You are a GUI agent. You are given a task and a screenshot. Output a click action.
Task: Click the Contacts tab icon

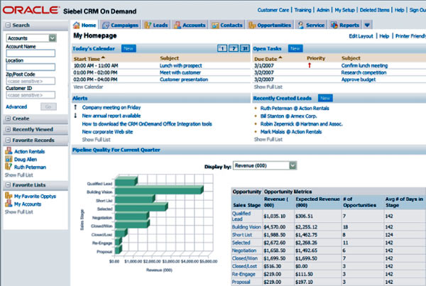click(215, 26)
